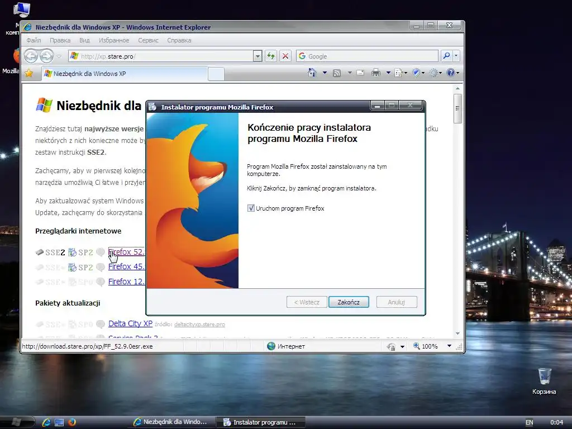Click the Home icon in IE toolbar

point(312,73)
